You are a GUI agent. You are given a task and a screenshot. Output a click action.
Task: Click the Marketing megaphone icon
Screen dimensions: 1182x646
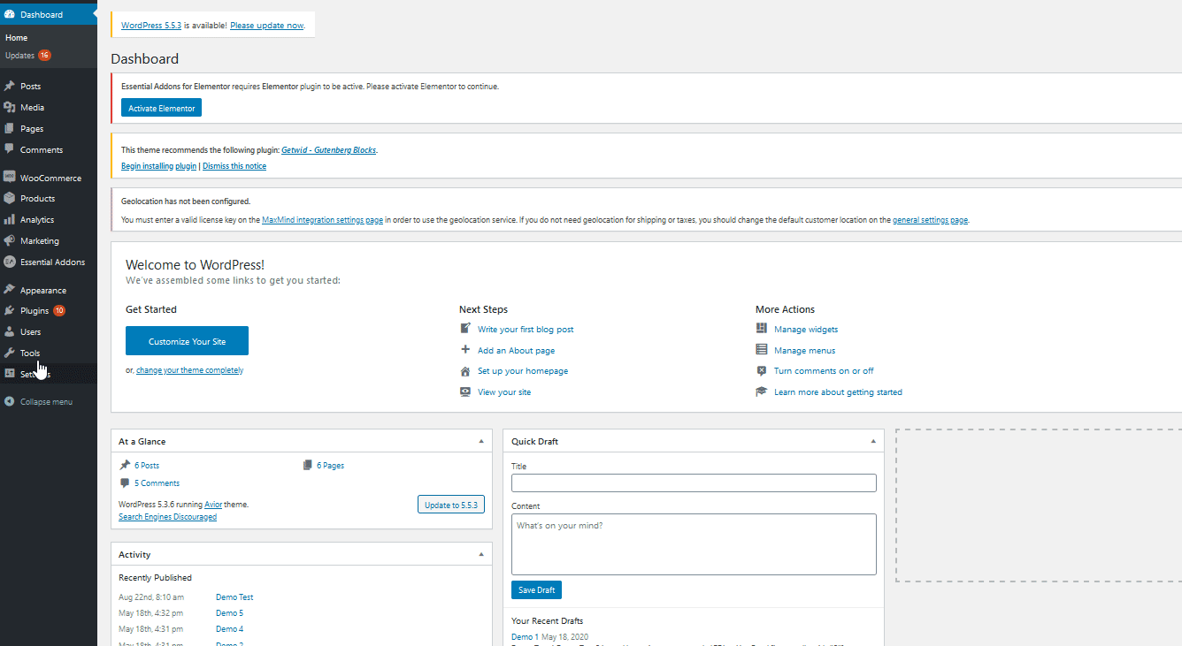point(9,241)
